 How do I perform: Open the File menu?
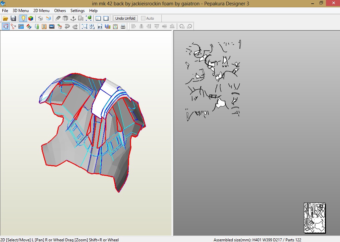(x=5, y=11)
